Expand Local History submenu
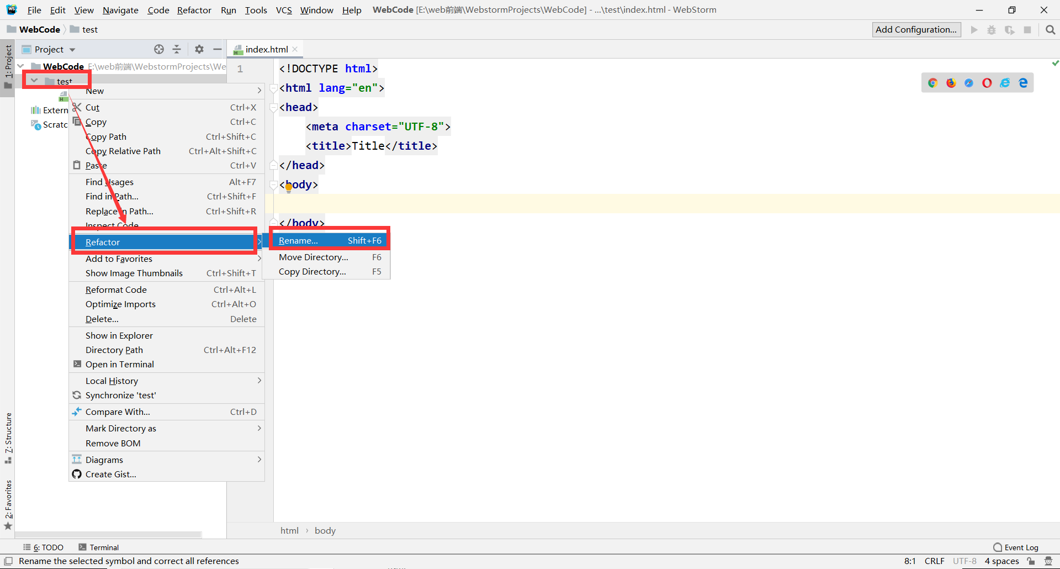 pyautogui.click(x=167, y=381)
